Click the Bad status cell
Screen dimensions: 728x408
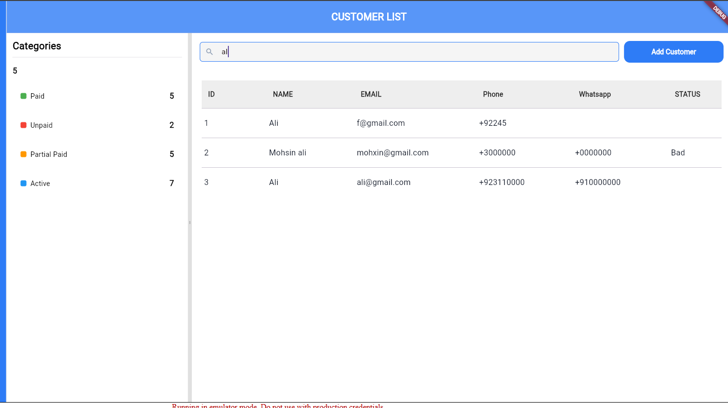point(678,153)
